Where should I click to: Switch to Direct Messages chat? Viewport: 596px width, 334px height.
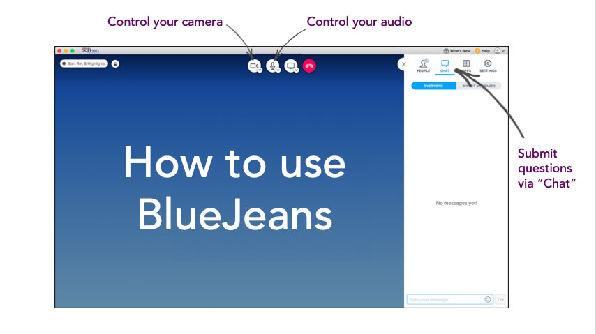479,86
